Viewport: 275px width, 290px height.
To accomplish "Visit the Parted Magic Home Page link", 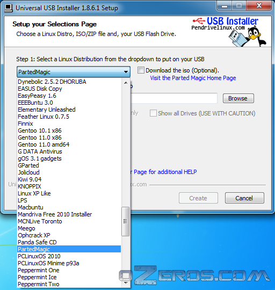I will pos(193,78).
